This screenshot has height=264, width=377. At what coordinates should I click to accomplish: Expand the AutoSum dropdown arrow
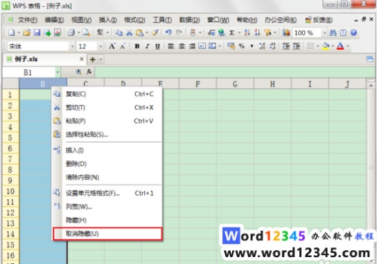click(x=239, y=32)
